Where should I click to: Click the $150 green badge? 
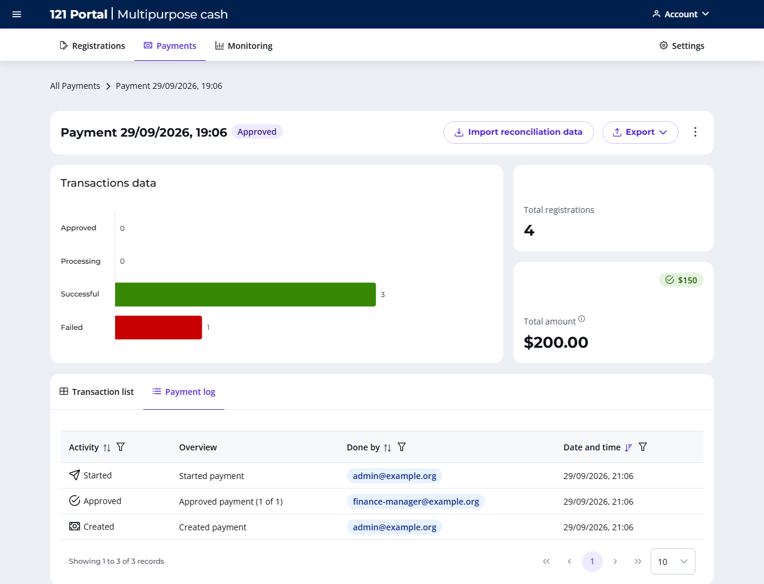coord(681,280)
